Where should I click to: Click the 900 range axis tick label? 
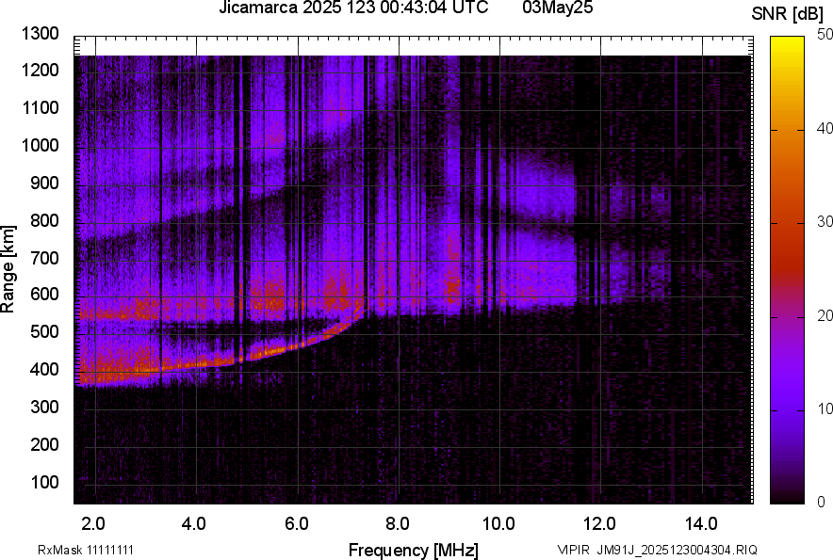(44, 183)
